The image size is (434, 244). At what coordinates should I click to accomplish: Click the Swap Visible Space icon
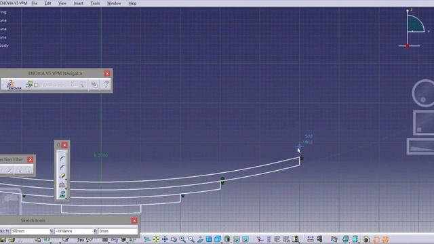pyautogui.click(x=245, y=239)
